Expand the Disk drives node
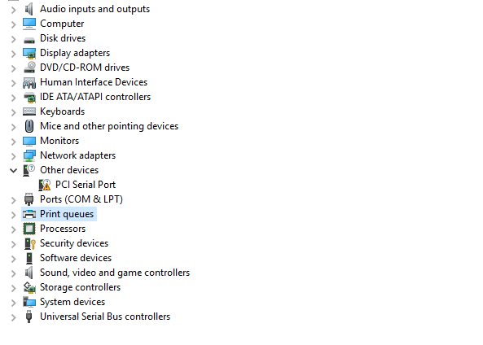Image resolution: width=483 pixels, height=345 pixels. 13,39
